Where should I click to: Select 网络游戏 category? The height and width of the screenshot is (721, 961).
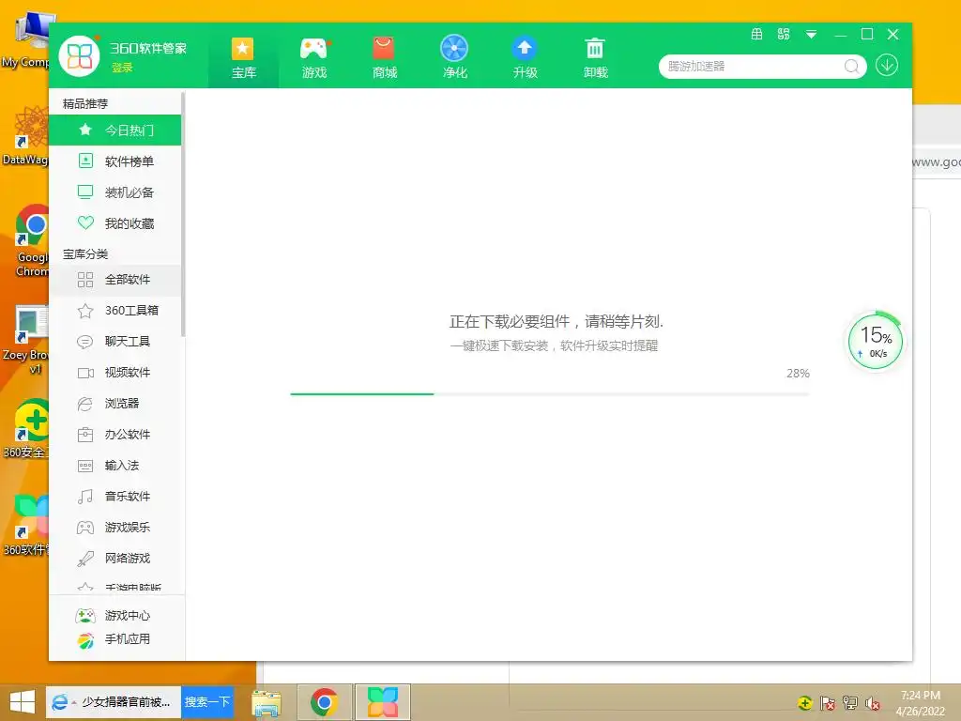click(114, 558)
